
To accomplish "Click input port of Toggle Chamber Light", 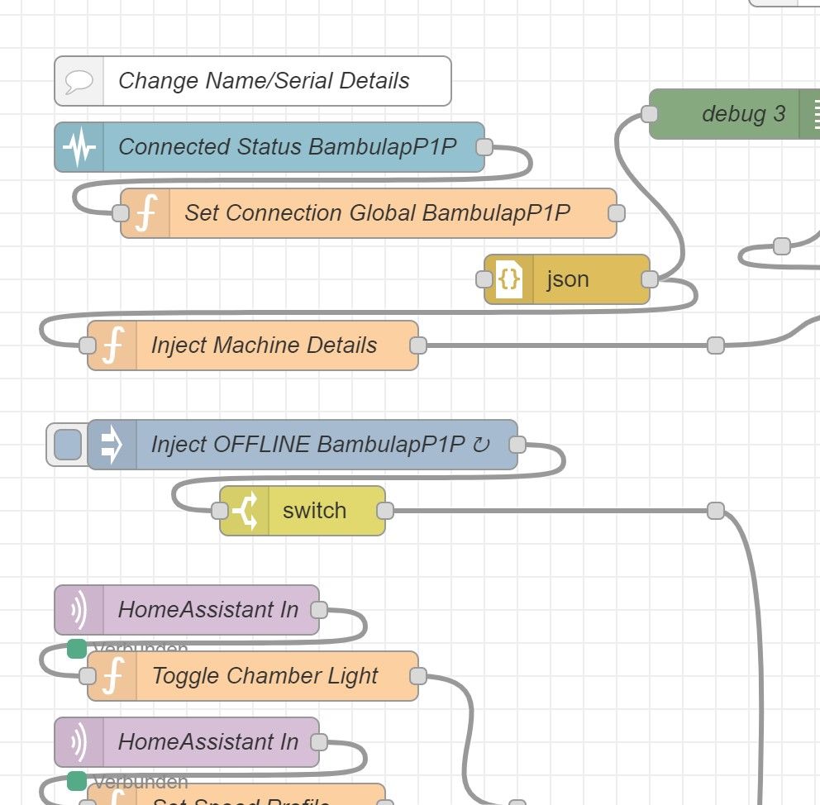I will coord(88,676).
